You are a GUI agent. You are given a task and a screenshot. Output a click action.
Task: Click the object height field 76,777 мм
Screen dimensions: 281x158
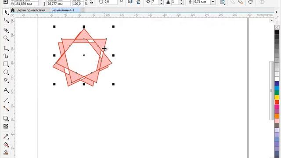pos(58,4)
